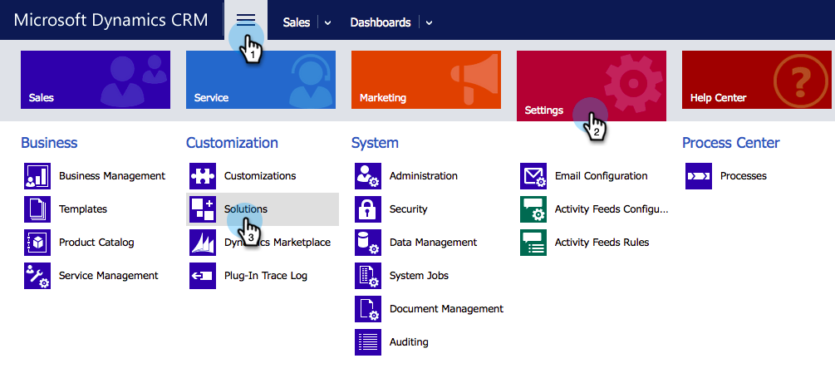The height and width of the screenshot is (373, 835).
Task: Click the Business Management icon
Action: coord(37,176)
